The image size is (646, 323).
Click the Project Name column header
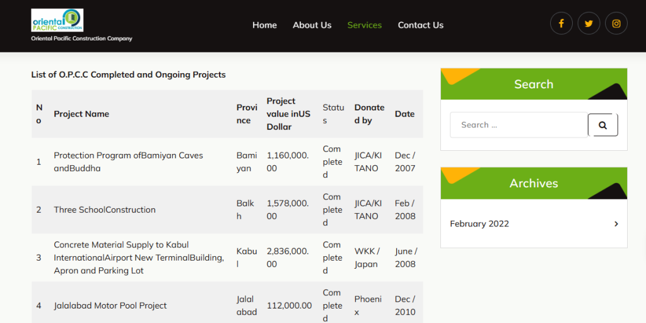click(81, 114)
